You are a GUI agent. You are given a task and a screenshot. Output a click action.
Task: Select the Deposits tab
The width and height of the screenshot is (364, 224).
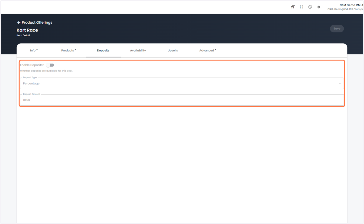click(103, 50)
